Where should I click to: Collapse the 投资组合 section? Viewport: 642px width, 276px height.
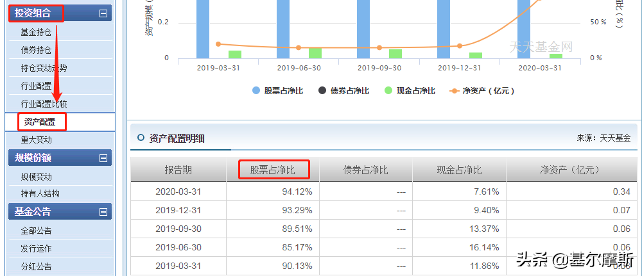pyautogui.click(x=103, y=13)
